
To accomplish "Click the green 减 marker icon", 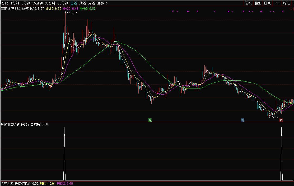I will pos(150,120).
